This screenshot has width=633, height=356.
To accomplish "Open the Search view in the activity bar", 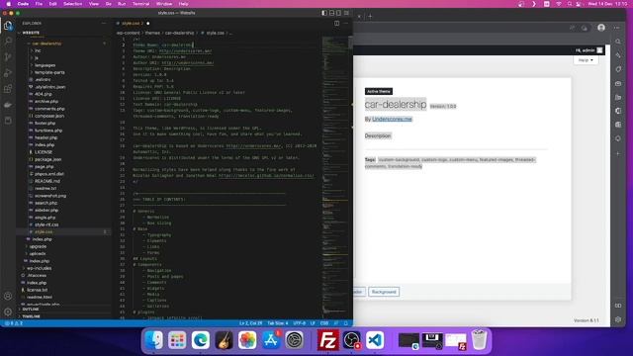I will (x=8, y=41).
